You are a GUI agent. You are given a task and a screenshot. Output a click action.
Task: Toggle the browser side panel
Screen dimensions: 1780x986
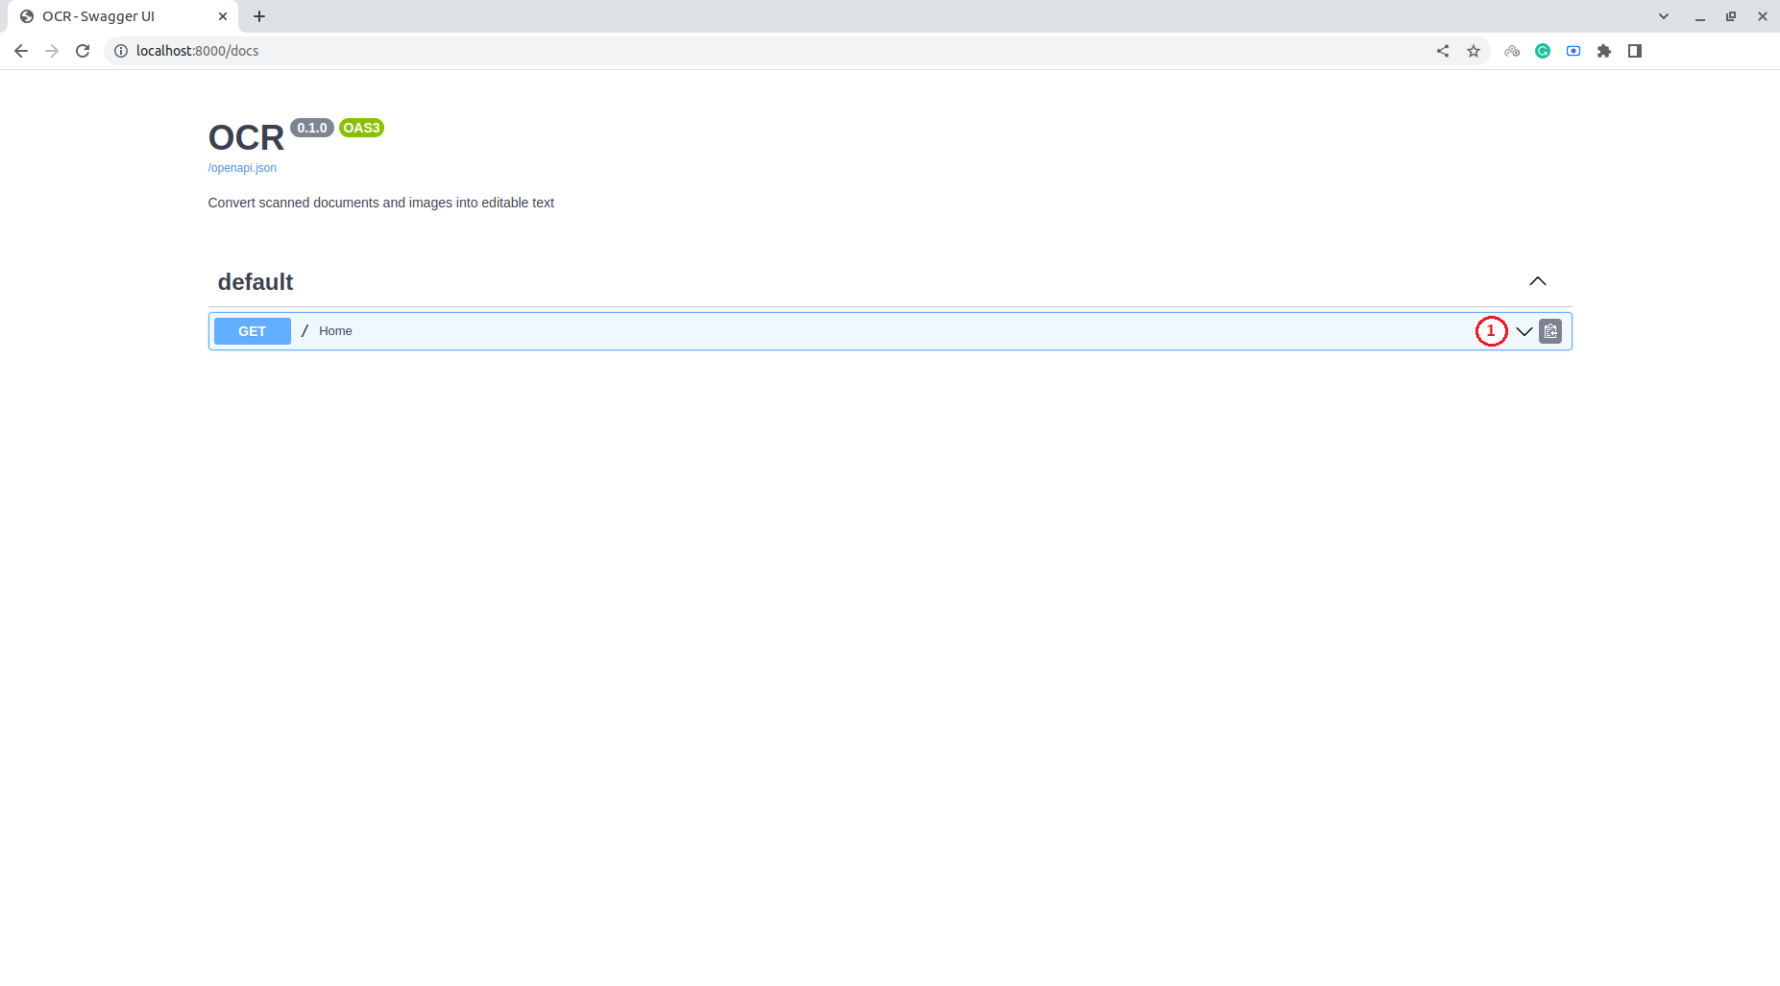pos(1635,51)
